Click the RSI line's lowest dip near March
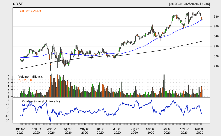221x136 pixels. pyautogui.click(x=50, y=122)
